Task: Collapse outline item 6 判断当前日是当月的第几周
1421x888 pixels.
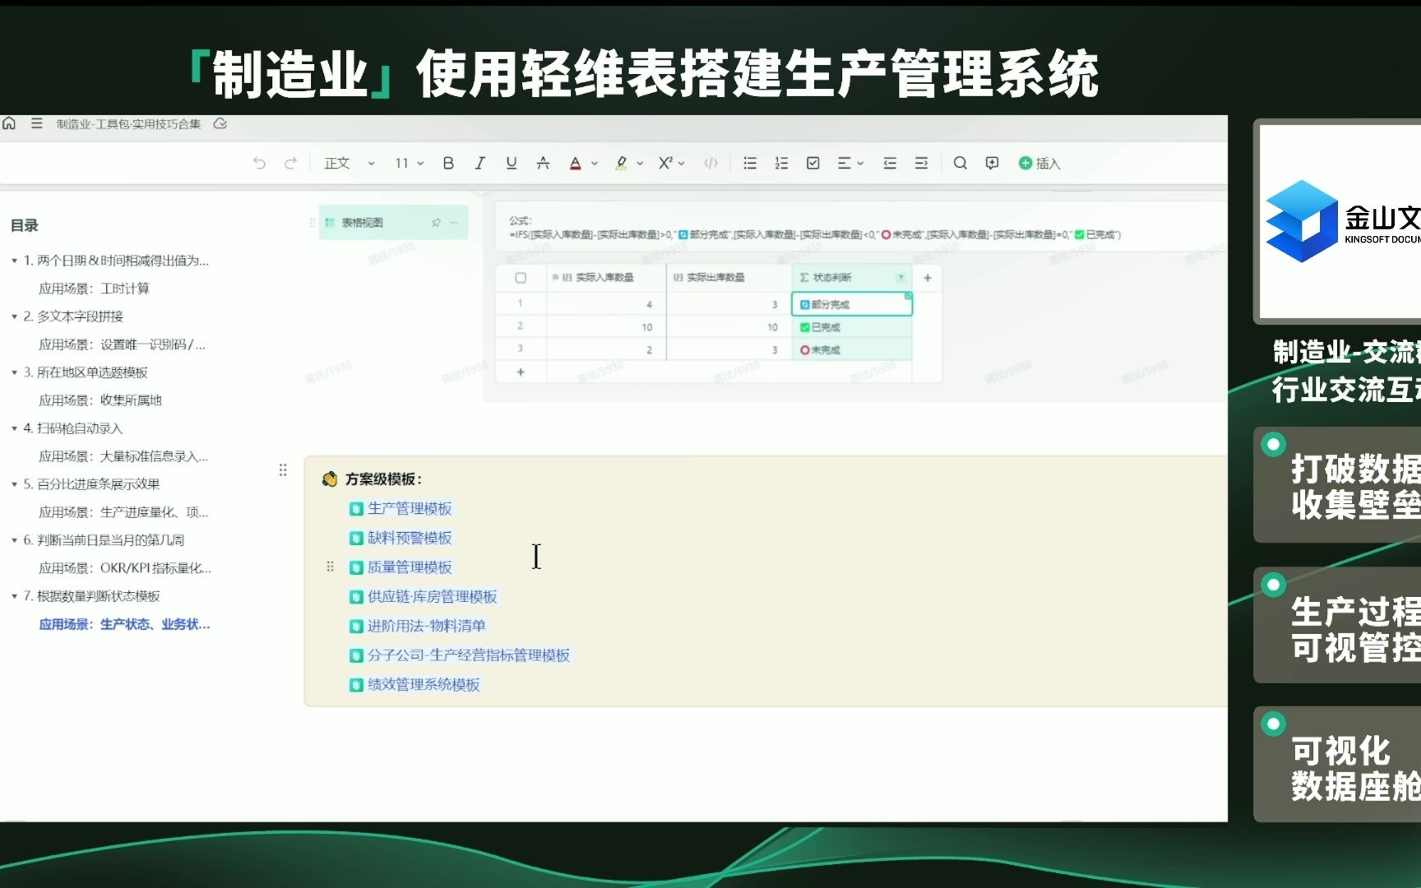Action: click(14, 540)
